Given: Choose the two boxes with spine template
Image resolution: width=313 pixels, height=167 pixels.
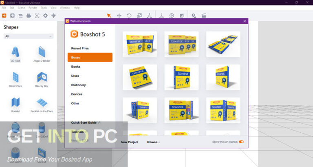Looking at the screenshot, I should (x=223, y=110).
